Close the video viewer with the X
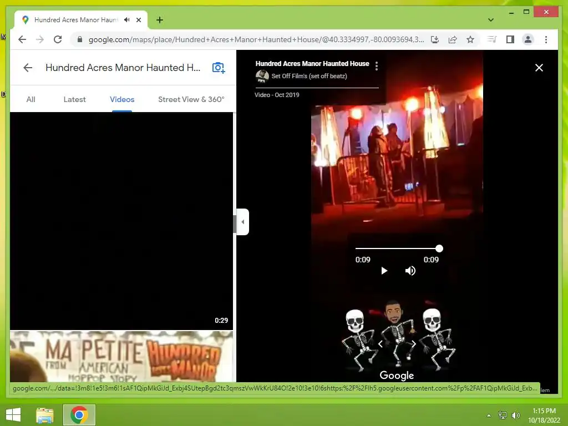This screenshot has height=426, width=568. coord(539,68)
